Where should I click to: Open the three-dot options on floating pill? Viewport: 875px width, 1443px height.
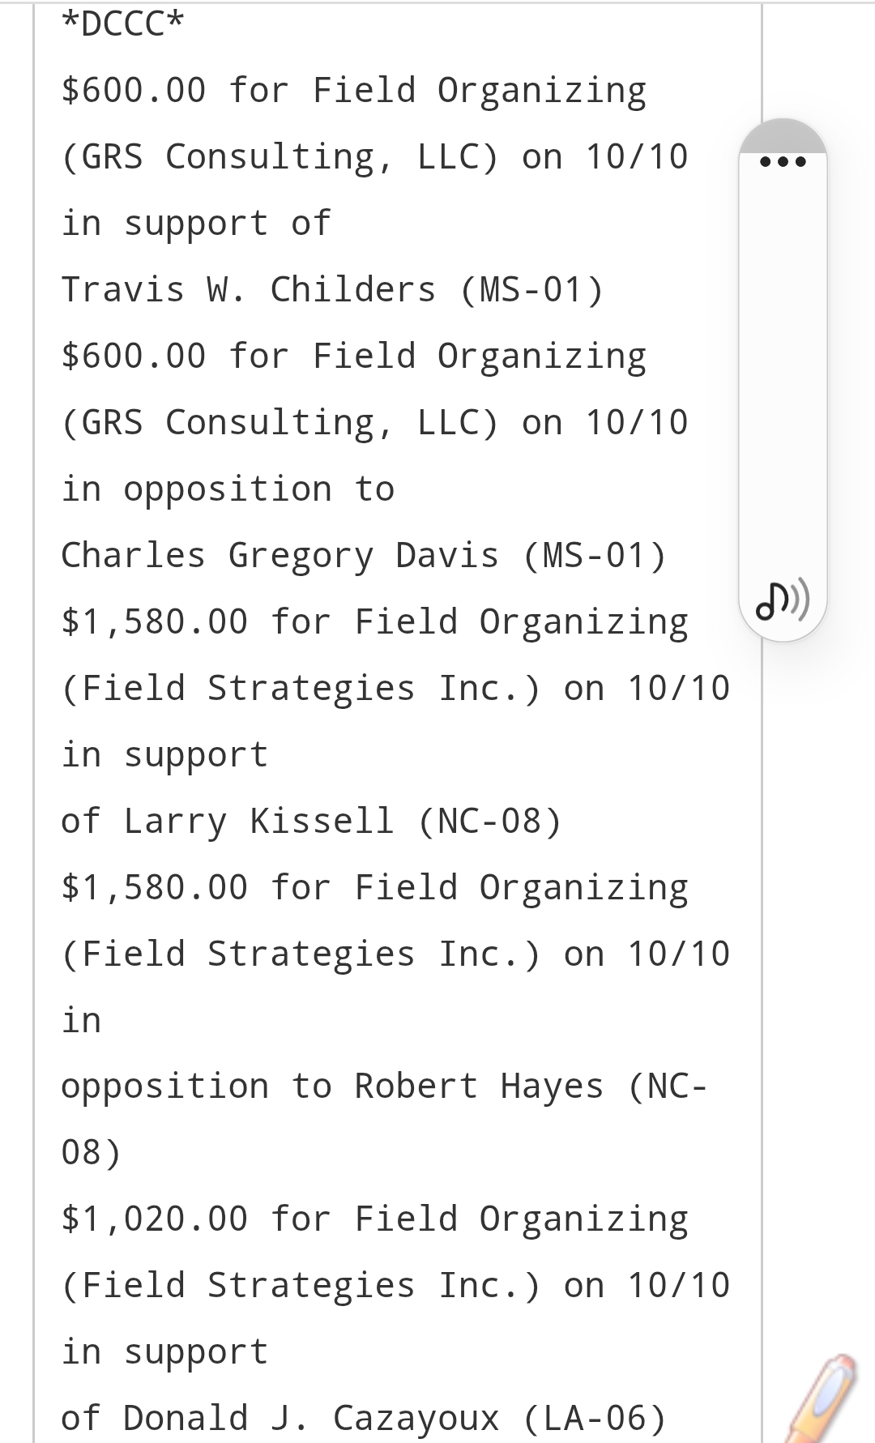pos(783,160)
